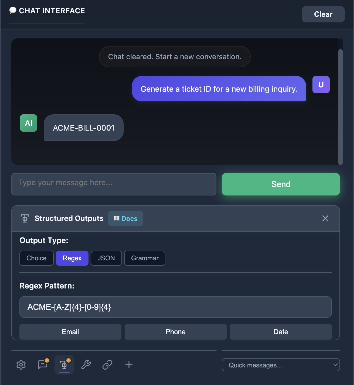Click the user U avatar
Viewport: 354px width, 385px height.
(x=321, y=85)
